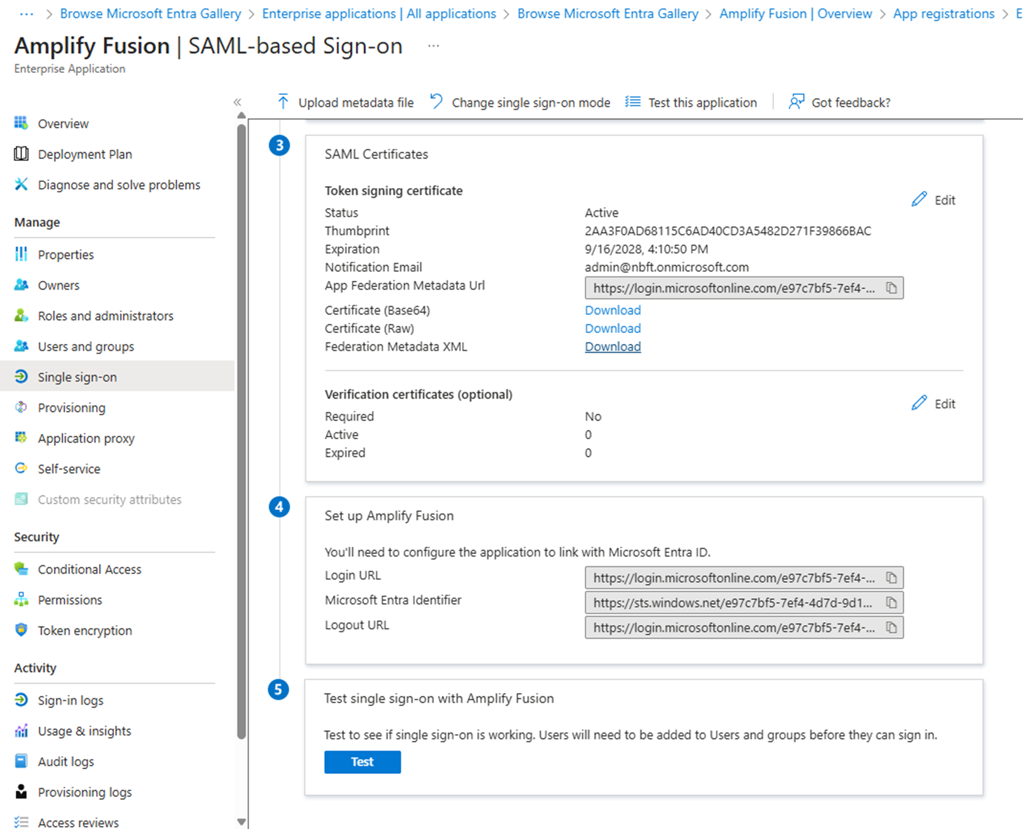Copy the Microsoft Entra Identifier value
This screenshot has height=829, width=1023.
pyautogui.click(x=891, y=603)
